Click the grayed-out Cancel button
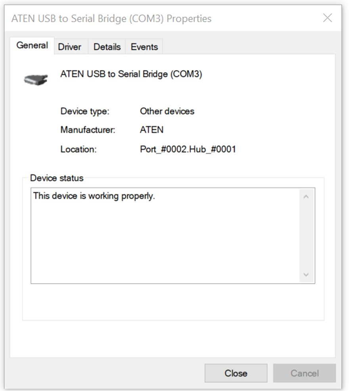Image resolution: width=351 pixels, height=391 pixels. point(304,373)
